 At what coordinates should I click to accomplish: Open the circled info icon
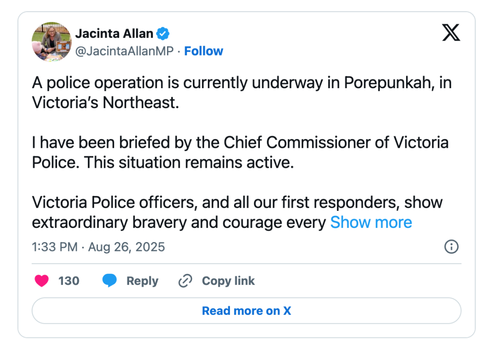[451, 247]
